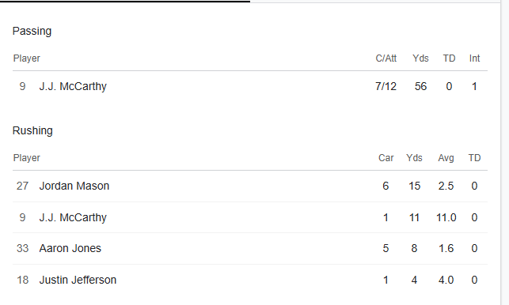Open J.J. McCarthy rushing row

[250, 217]
